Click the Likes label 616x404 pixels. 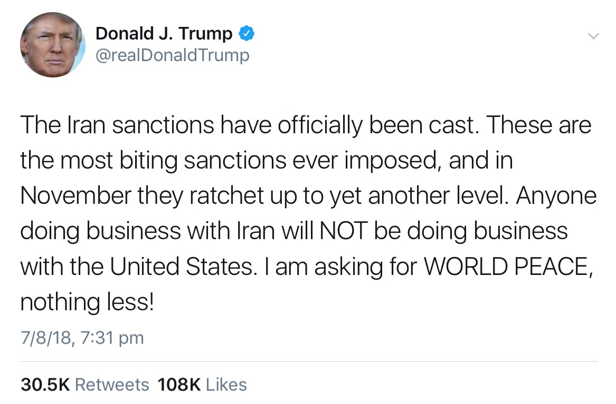pos(225,385)
